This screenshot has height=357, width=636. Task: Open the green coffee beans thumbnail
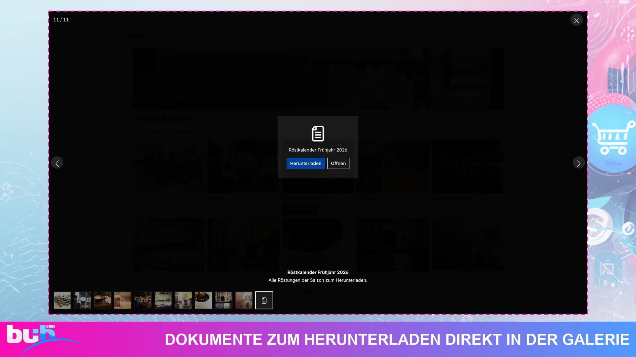pos(62,300)
